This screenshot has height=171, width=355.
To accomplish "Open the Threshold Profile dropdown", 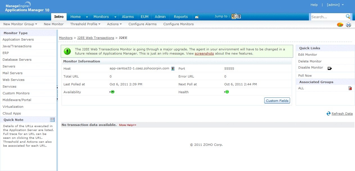I will coord(85,24).
